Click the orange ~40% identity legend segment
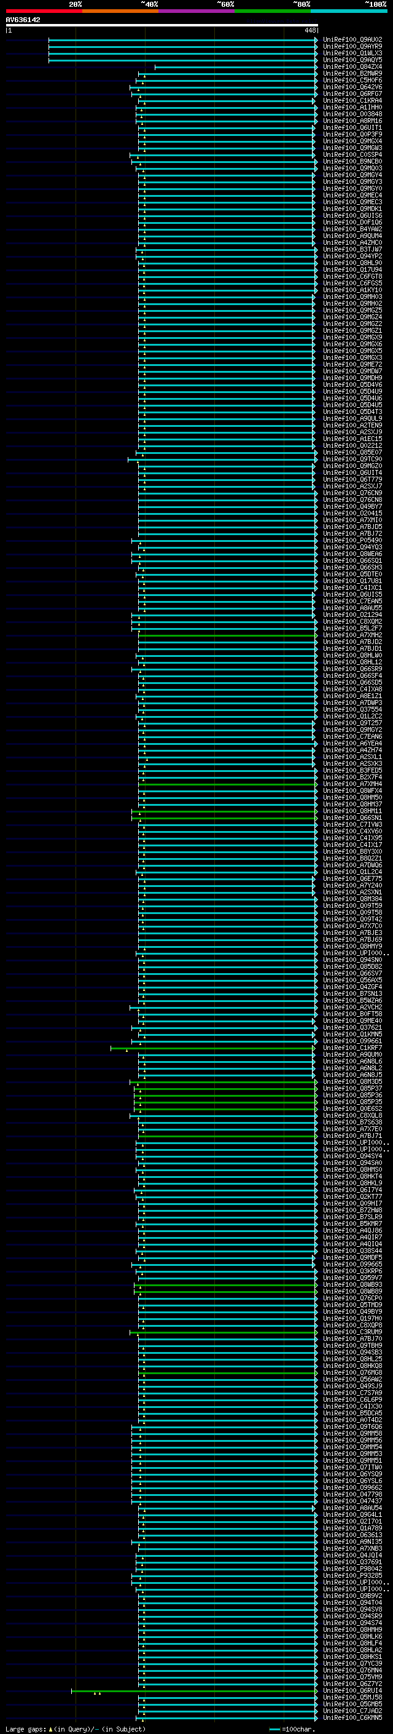Screen dimensions: 393x1734 [x=120, y=11]
